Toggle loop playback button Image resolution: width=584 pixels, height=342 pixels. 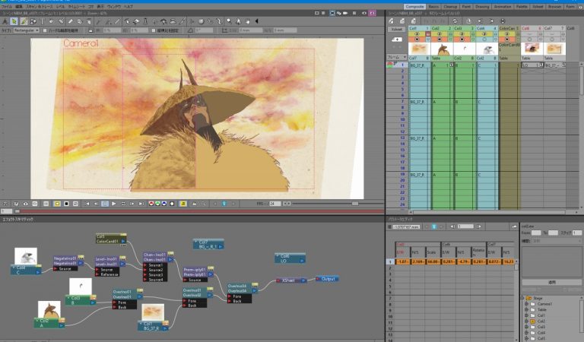[123, 204]
